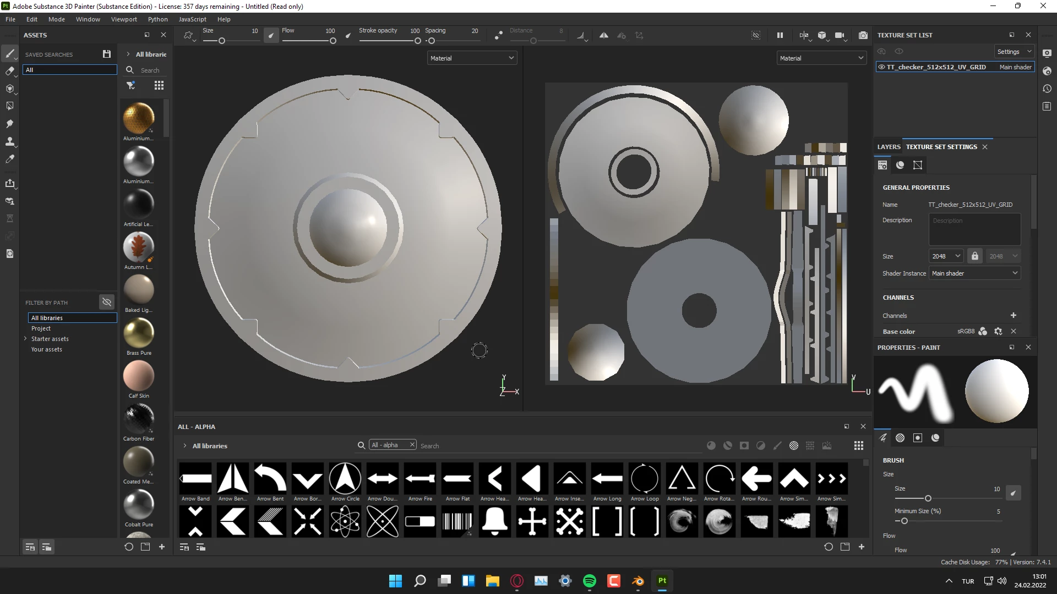Select the Eraser tool in left toolbar

pos(9,71)
